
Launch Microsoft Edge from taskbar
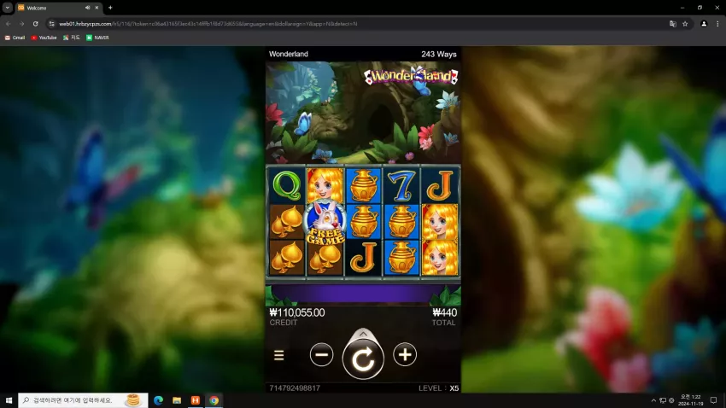158,400
